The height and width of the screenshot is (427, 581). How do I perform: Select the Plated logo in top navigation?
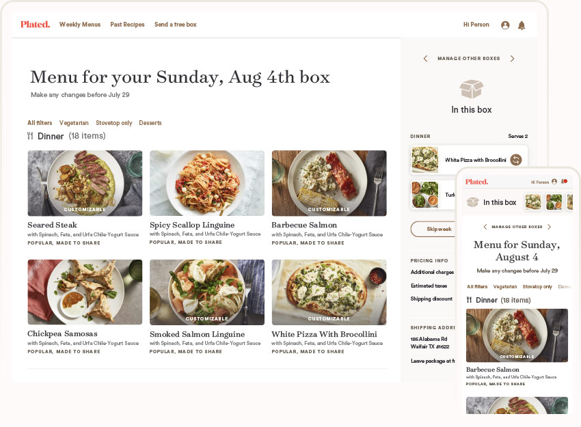point(34,25)
